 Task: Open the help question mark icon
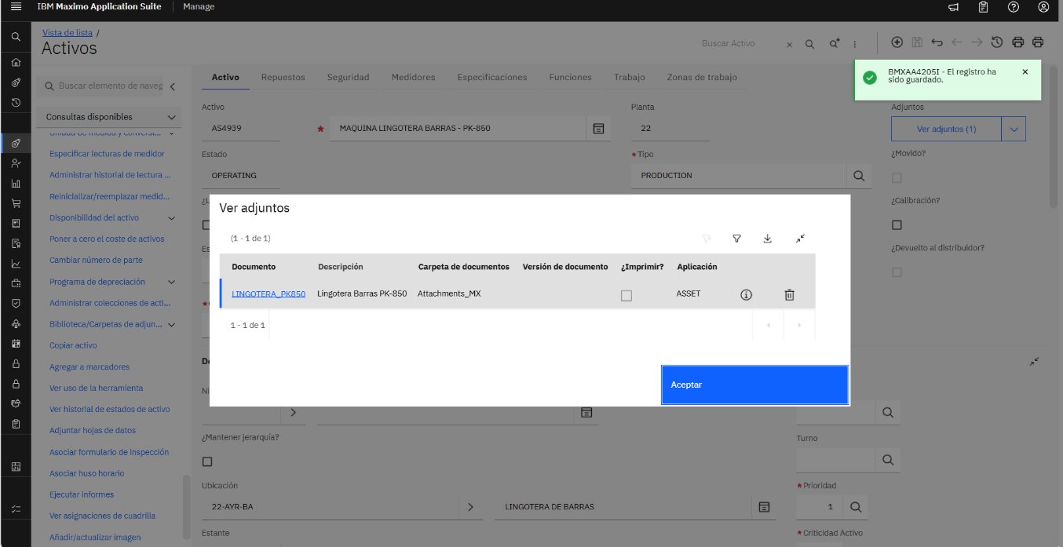point(1014,7)
